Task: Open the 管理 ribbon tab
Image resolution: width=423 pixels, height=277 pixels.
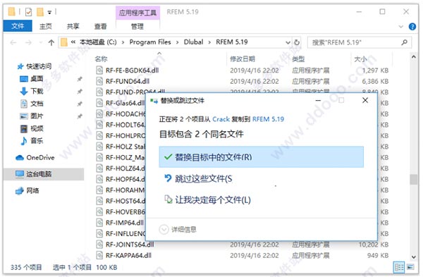Action: (137, 26)
